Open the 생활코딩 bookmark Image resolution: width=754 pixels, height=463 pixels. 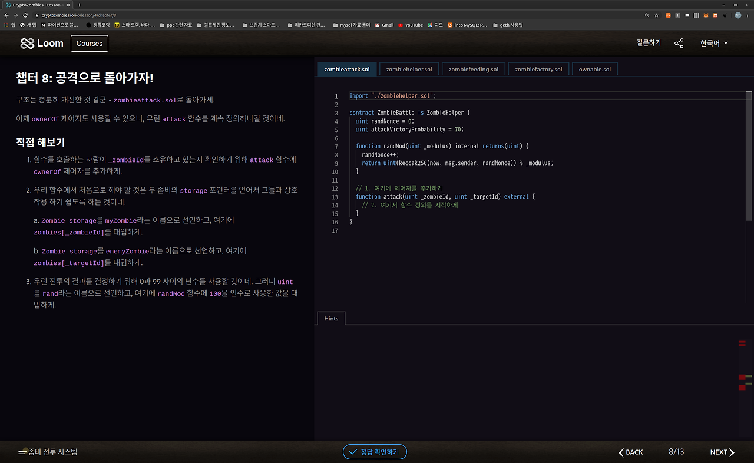98,25
